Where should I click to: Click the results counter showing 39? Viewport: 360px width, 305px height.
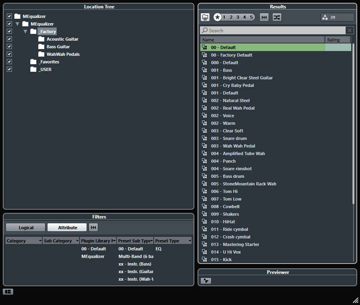337,17
